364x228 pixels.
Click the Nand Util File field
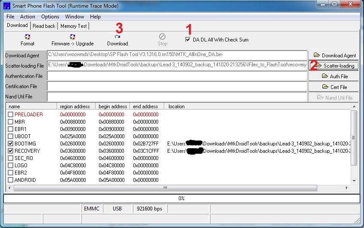coord(177,97)
